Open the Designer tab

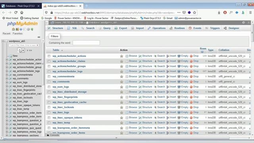[x=231, y=28]
